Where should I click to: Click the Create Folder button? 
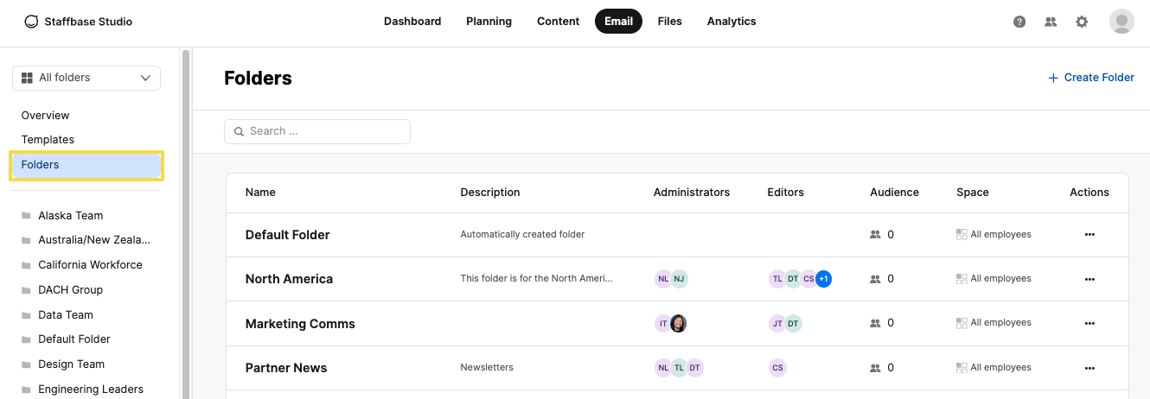click(x=1091, y=78)
